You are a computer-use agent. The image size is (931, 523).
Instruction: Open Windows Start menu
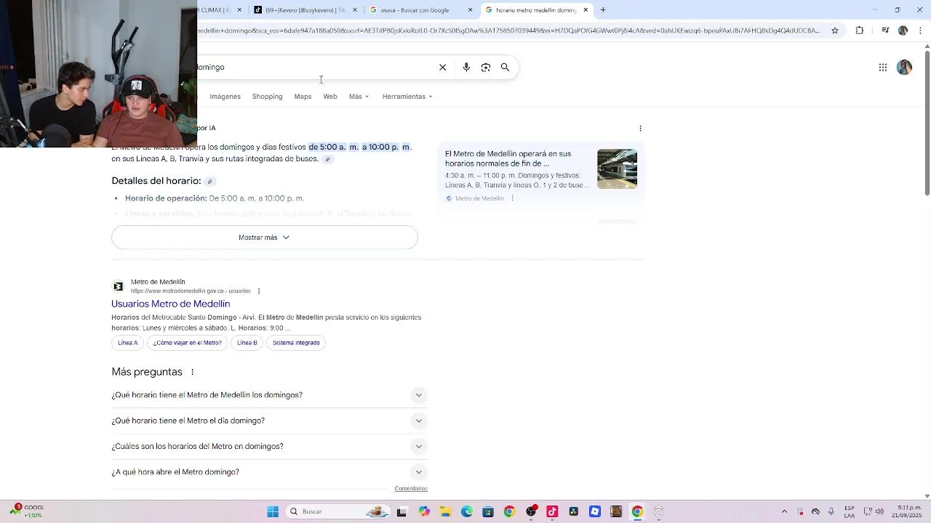pyautogui.click(x=273, y=512)
